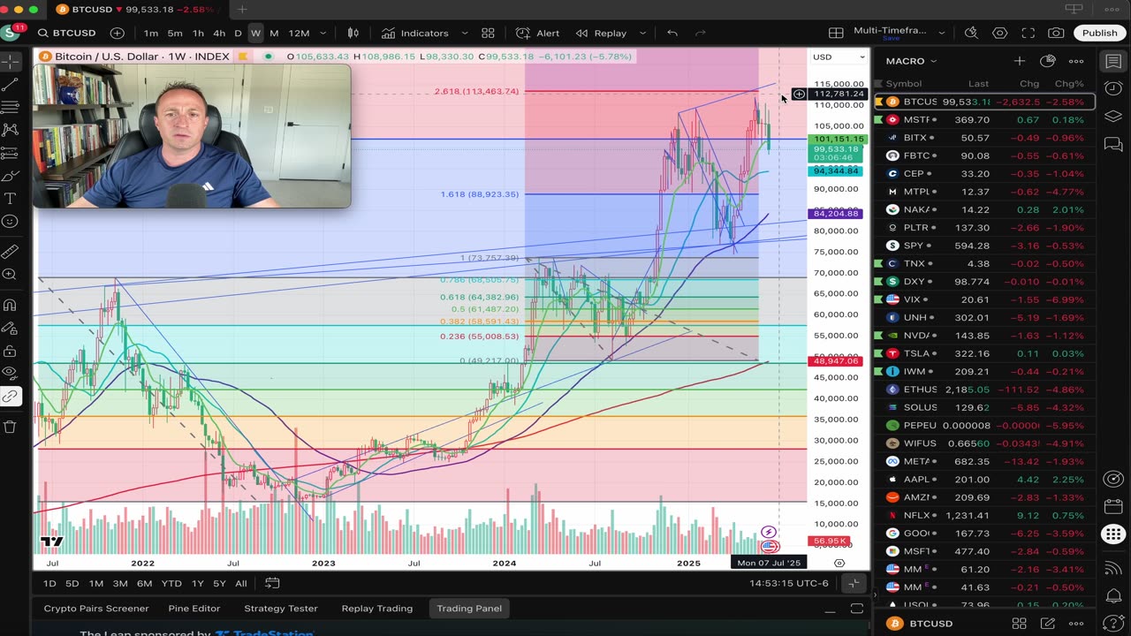Take a chart snapshot with camera icon
Viewport: 1131px width, 636px height.
coord(1056,33)
